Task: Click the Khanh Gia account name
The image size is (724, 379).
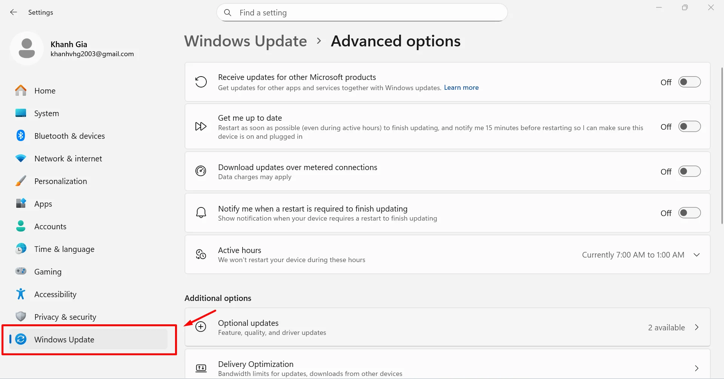Action: pyautogui.click(x=69, y=44)
